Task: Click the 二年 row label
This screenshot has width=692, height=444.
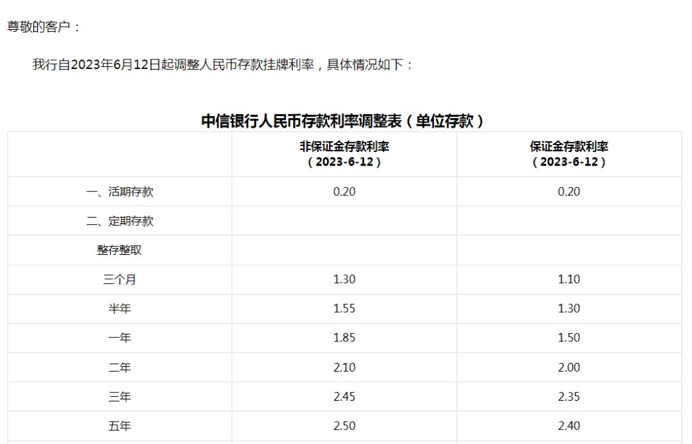Action: click(120, 367)
